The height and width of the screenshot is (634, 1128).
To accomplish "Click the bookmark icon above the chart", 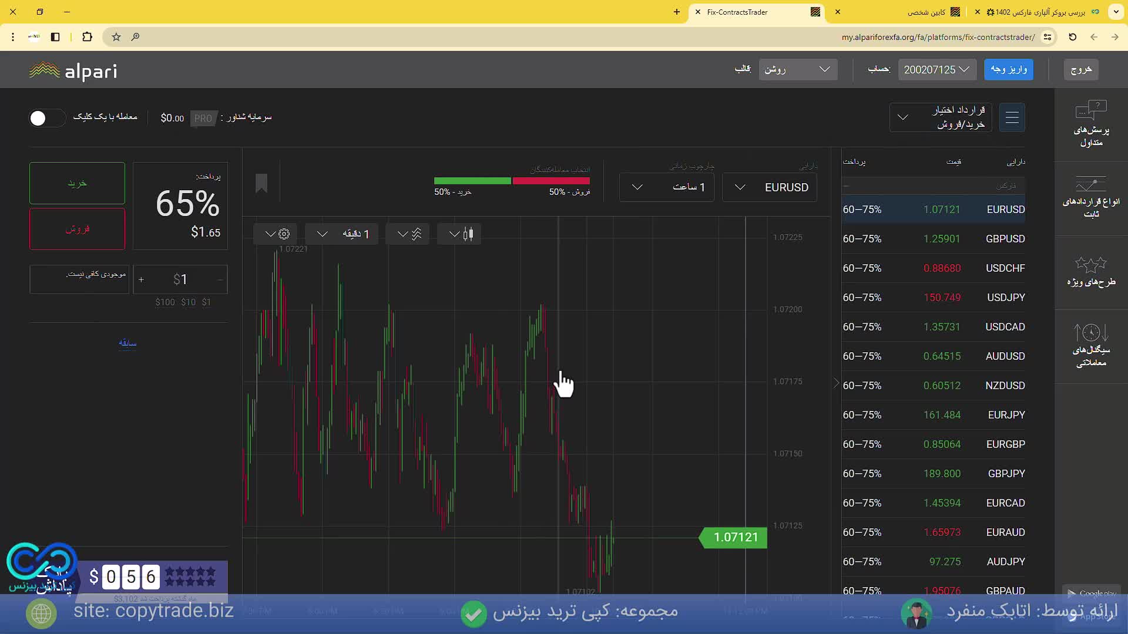I will pos(261,184).
